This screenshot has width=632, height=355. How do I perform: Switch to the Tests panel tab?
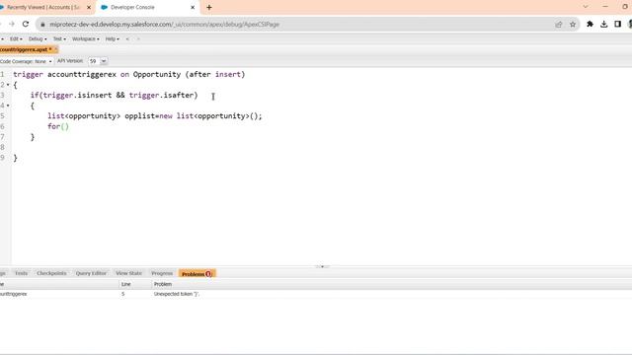pyautogui.click(x=21, y=273)
